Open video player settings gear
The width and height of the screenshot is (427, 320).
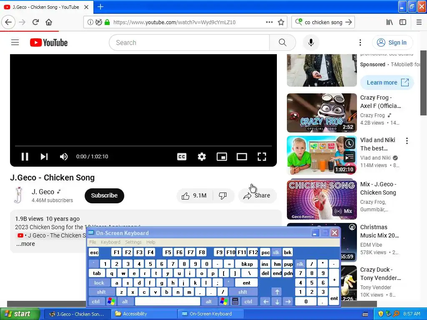coord(202,157)
